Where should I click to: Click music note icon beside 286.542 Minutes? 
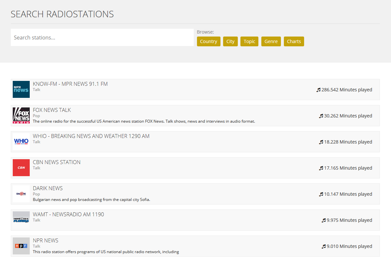[318, 90]
